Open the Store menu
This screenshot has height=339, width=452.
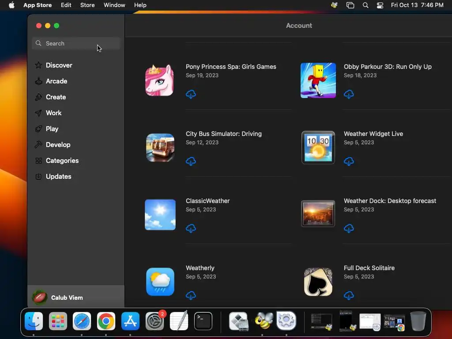(87, 5)
